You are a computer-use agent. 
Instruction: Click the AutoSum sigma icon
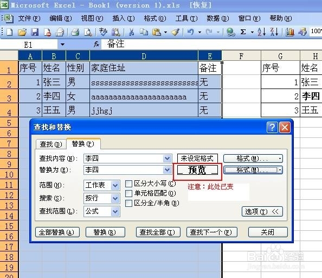[243, 32]
